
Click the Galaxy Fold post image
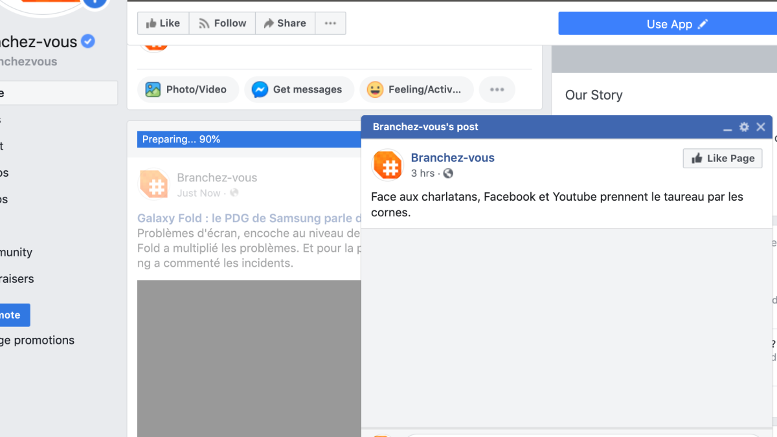pyautogui.click(x=249, y=358)
